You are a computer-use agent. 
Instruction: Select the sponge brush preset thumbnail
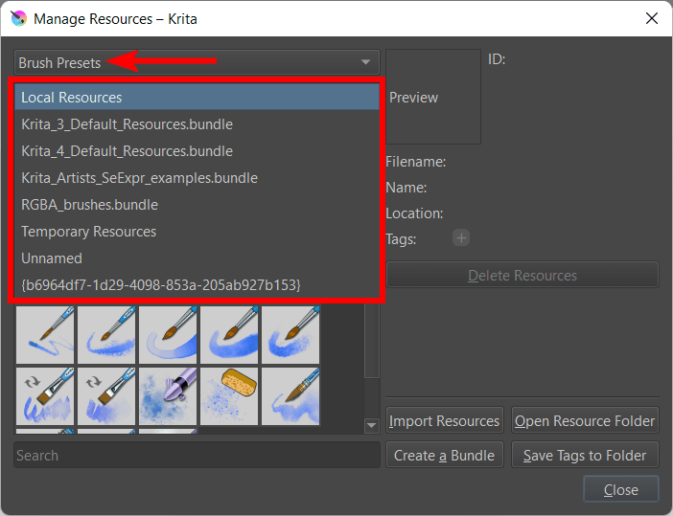(x=229, y=395)
